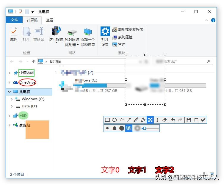Select the highlighter marker tool
The height and width of the screenshot is (185, 224).
143,120
